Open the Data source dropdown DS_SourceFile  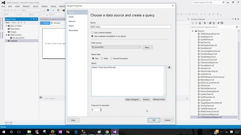116,47
